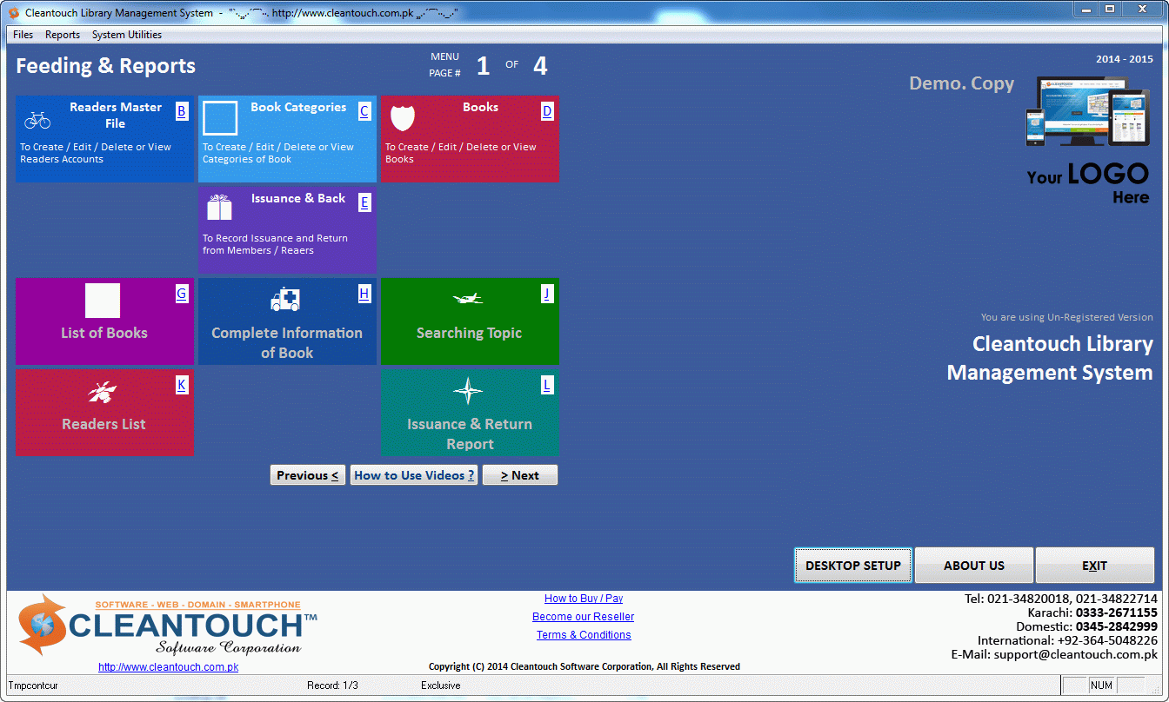Viewport: 1169px width, 702px height.
Task: Open the Terms & Conditions link
Action: click(584, 635)
